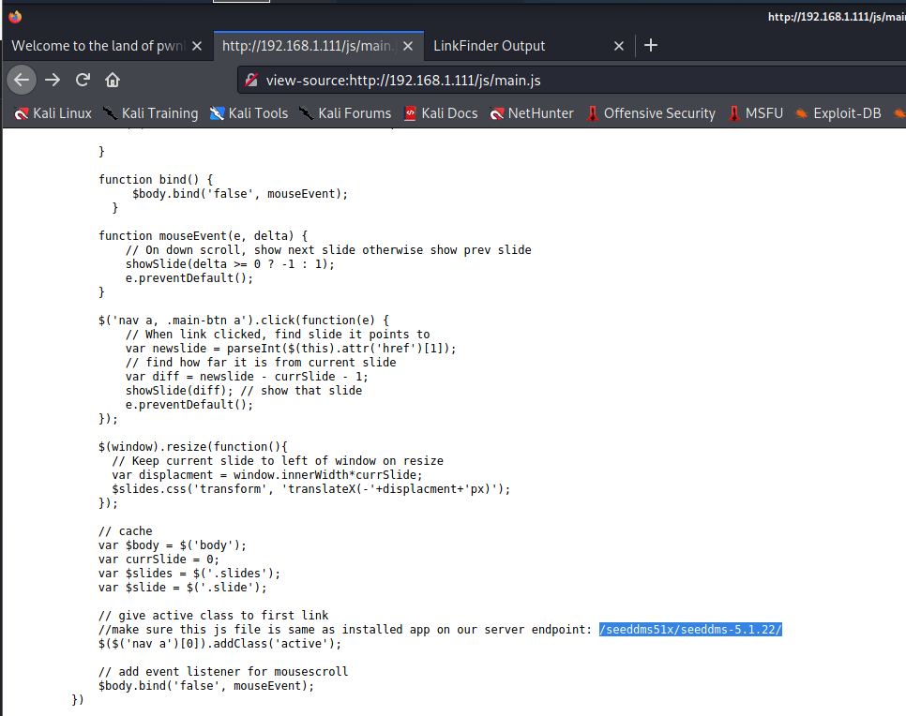
Task: Open the Kali Linux bookmark
Action: coord(53,113)
